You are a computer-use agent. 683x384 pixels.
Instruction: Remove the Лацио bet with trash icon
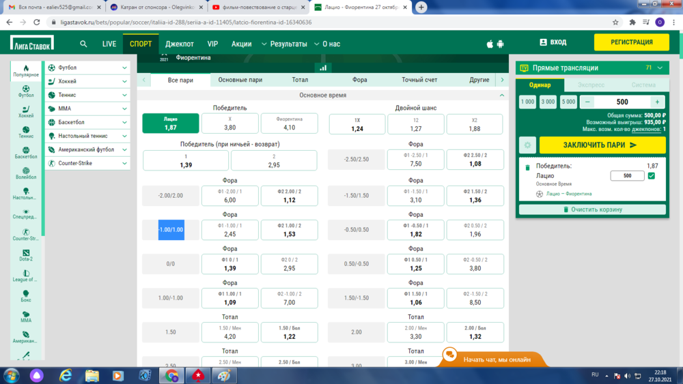coord(527,167)
